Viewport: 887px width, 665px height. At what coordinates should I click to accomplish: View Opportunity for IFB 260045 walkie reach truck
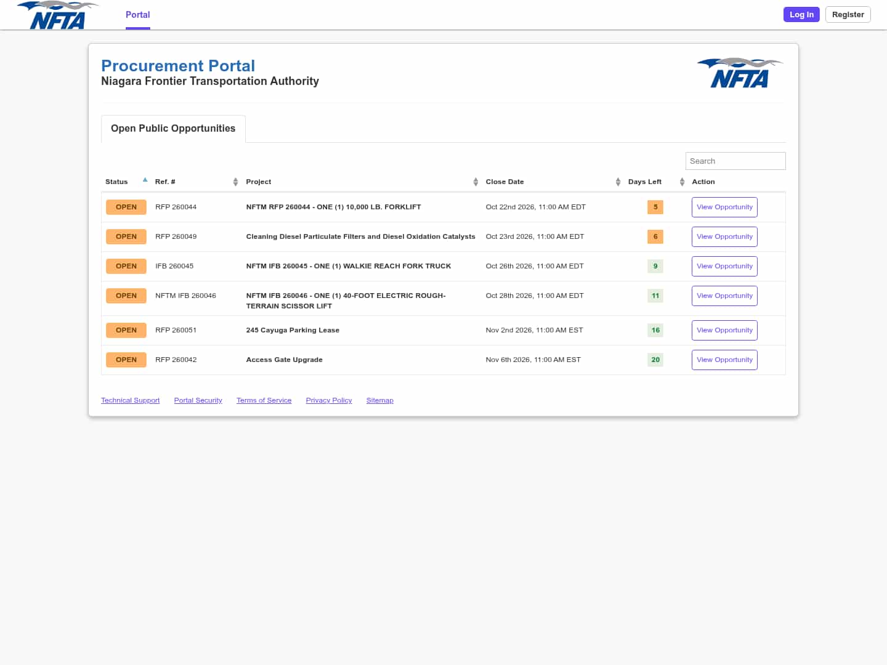(x=724, y=267)
